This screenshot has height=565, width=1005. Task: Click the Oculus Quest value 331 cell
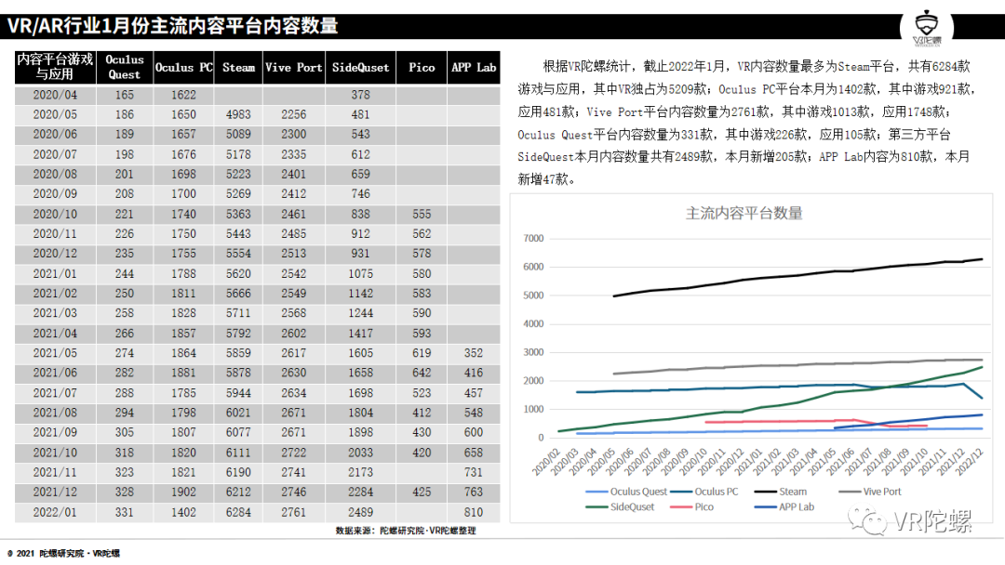click(125, 512)
